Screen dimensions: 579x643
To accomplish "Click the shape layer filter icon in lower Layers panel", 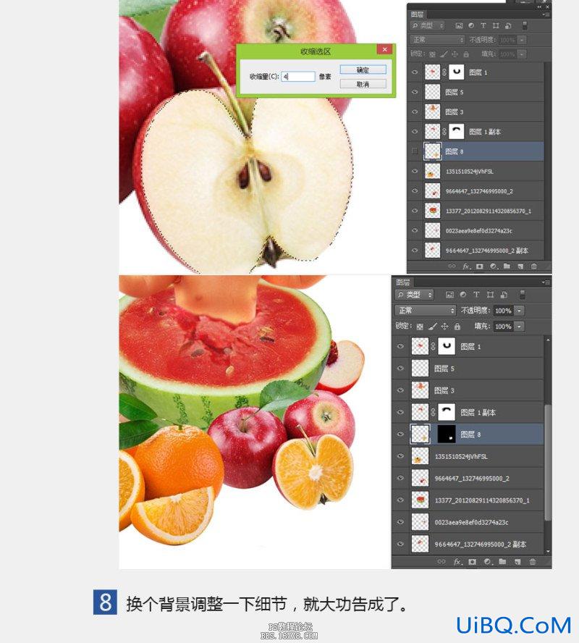I will 490,295.
